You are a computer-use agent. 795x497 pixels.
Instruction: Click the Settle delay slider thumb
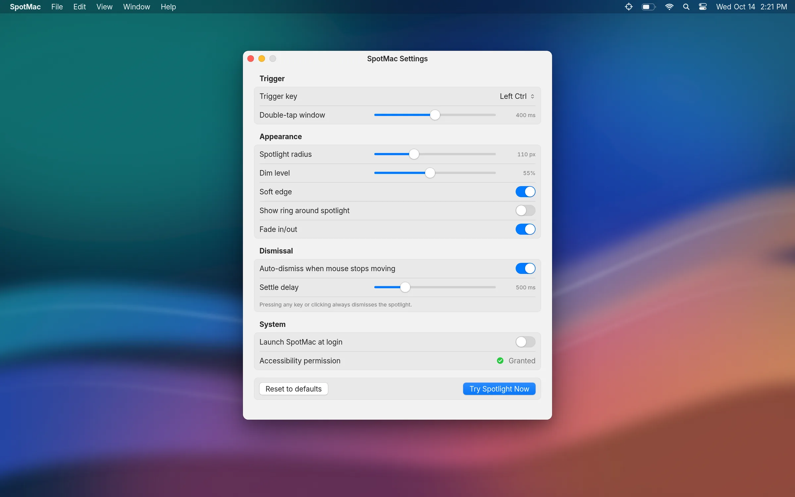[405, 287]
